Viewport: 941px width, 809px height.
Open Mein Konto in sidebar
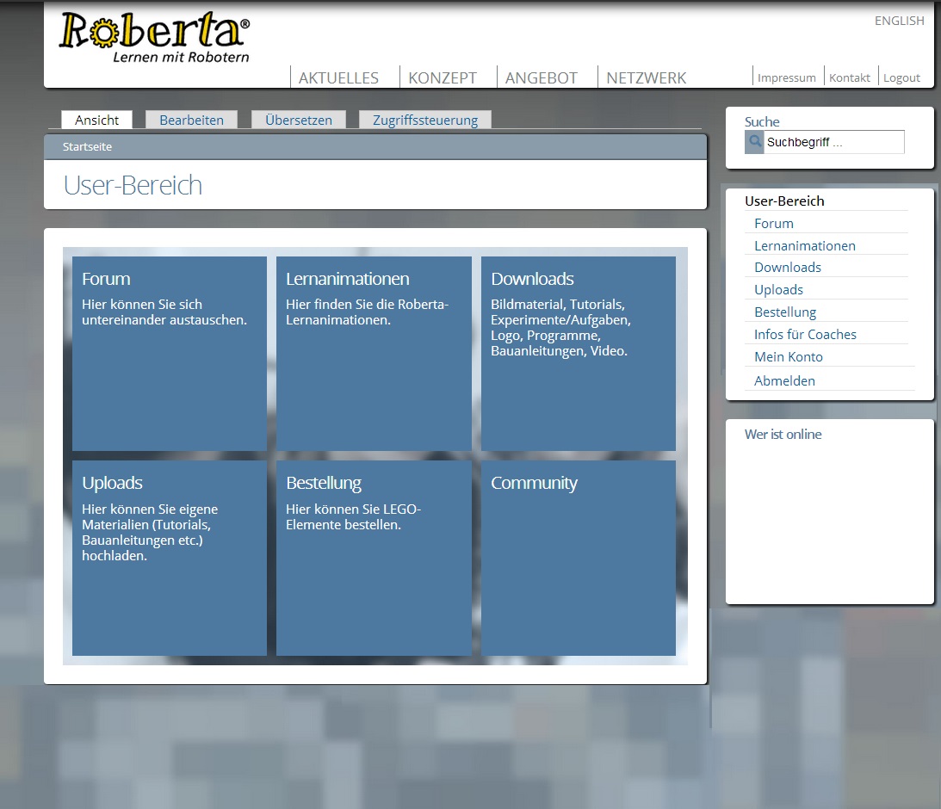788,357
